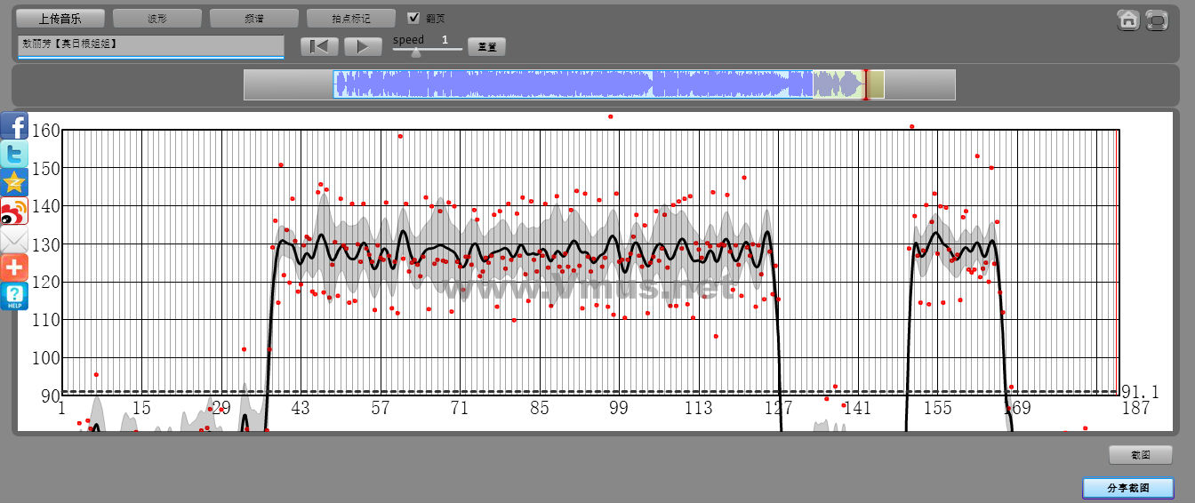Viewport: 1195px width, 503px height.
Task: Reset speed with 重置 button
Action: (x=486, y=47)
